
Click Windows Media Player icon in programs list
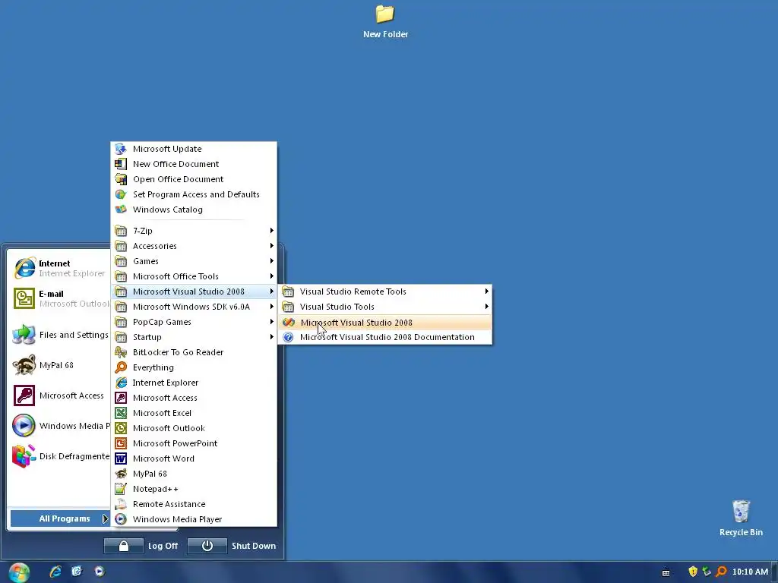pos(121,519)
